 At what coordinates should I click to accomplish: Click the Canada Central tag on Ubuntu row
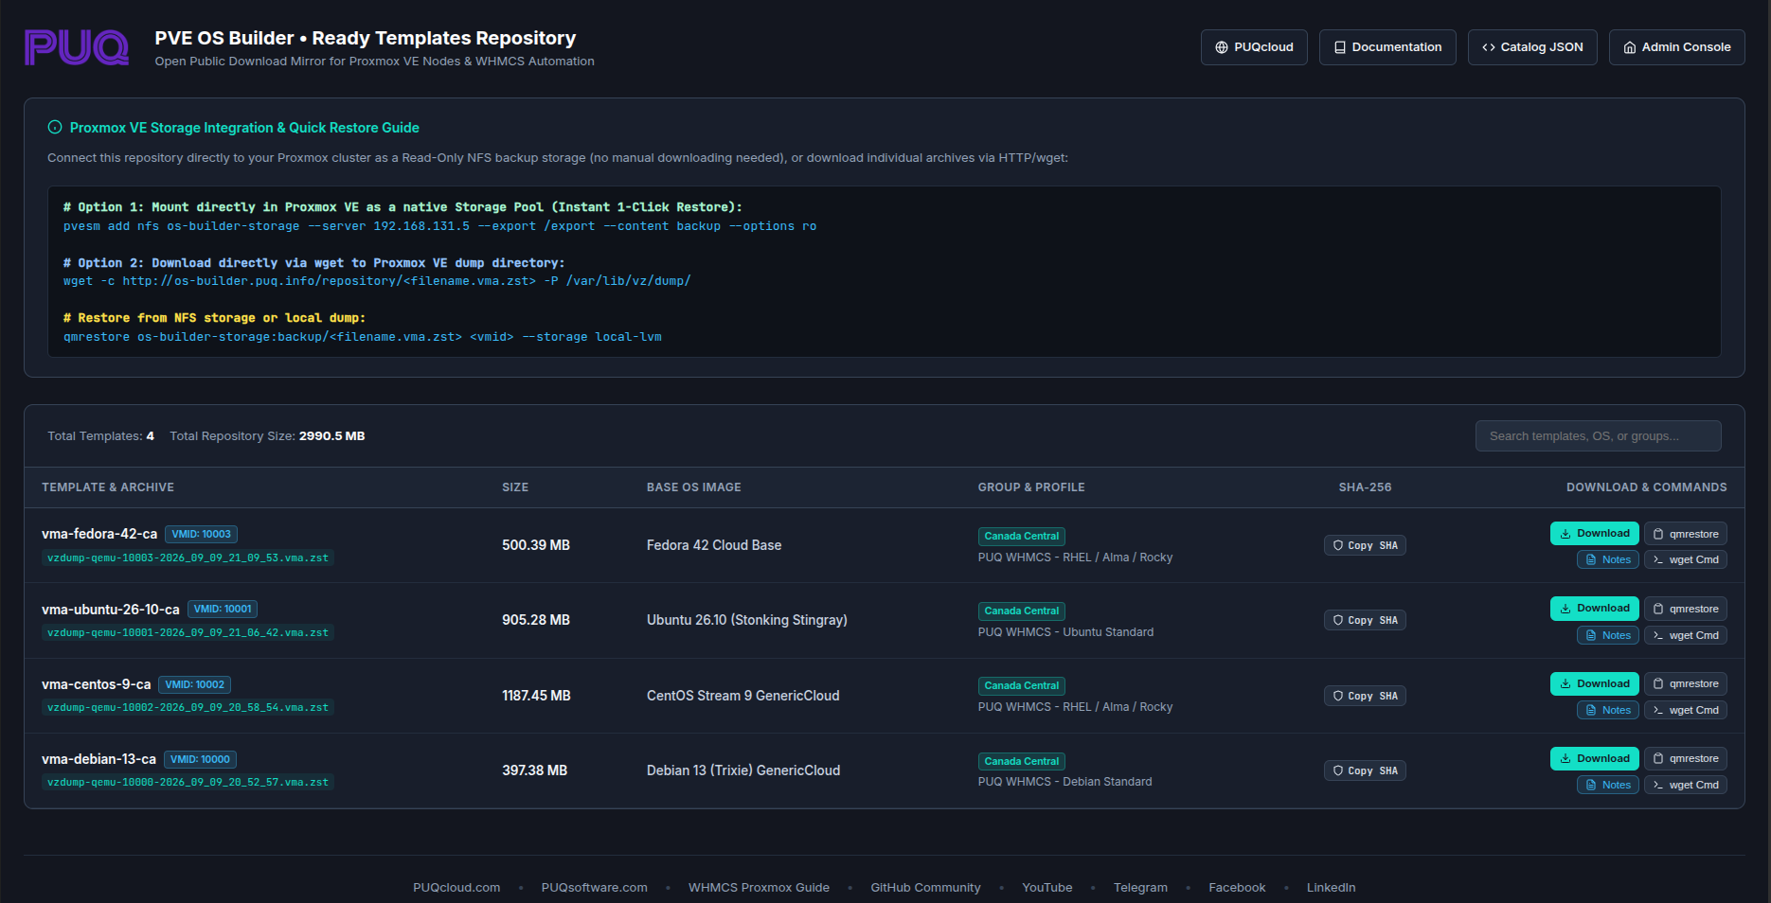pos(1022,611)
